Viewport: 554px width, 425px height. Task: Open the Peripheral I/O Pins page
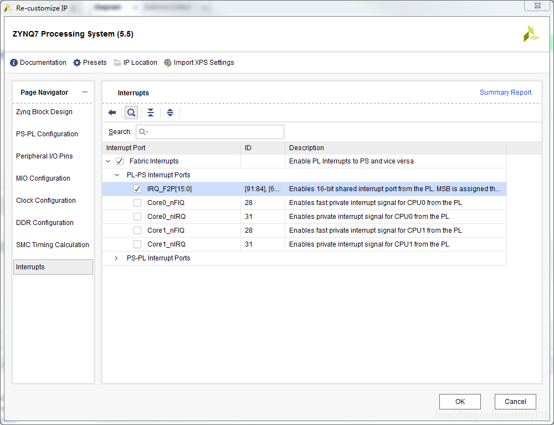tap(44, 156)
